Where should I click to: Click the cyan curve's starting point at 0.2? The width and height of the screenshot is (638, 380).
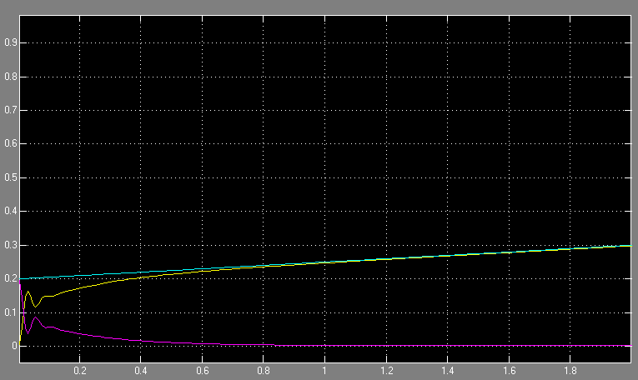click(20, 279)
